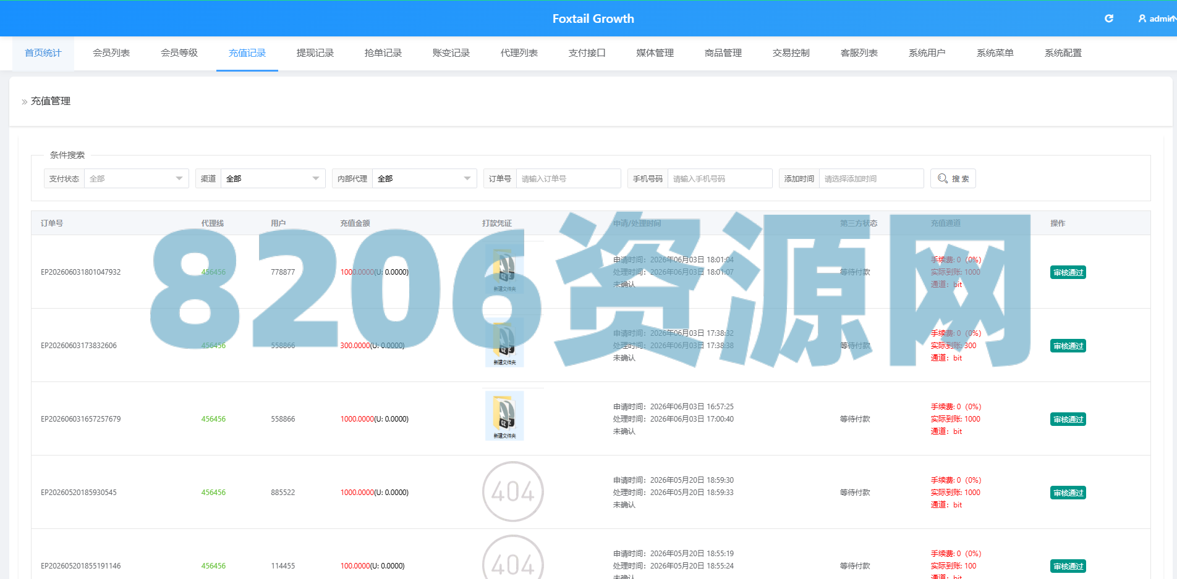Image resolution: width=1177 pixels, height=579 pixels.
Task: Open payment proof thumbnail of first order
Action: click(x=504, y=269)
